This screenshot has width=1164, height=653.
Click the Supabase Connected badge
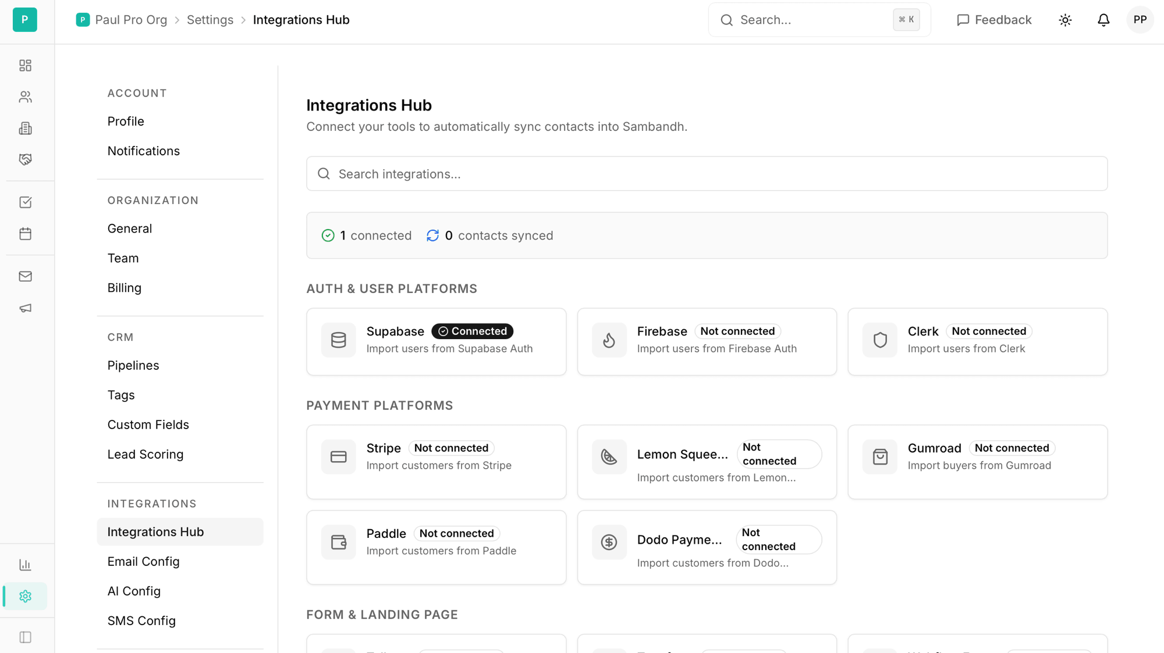[473, 331]
